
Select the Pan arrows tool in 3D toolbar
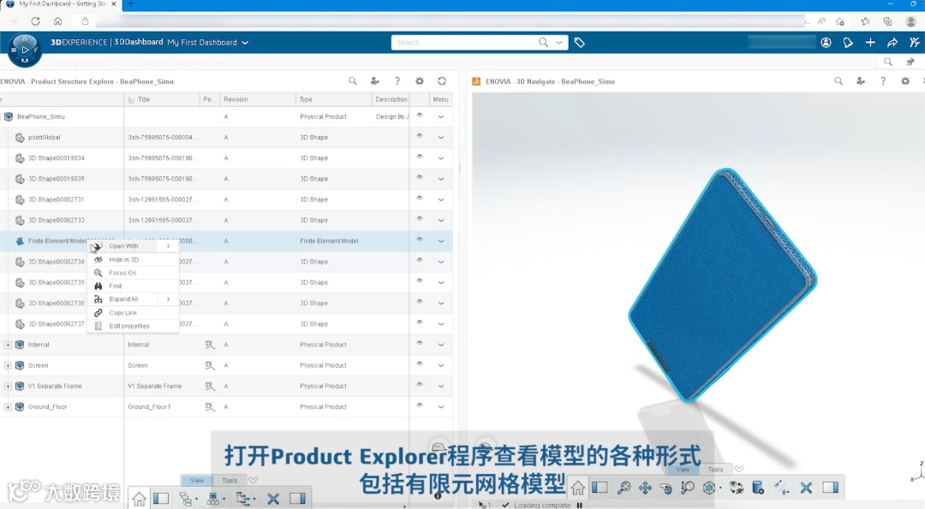[645, 488]
